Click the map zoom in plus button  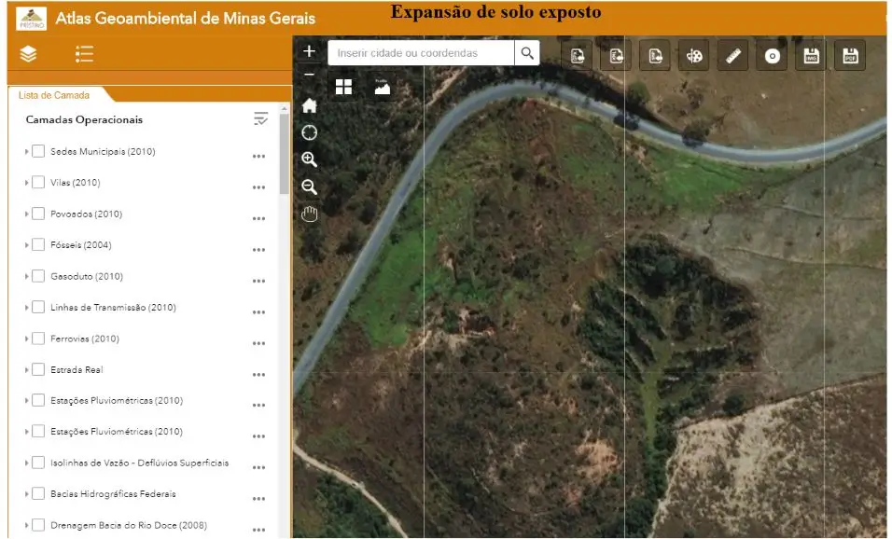pyautogui.click(x=310, y=51)
